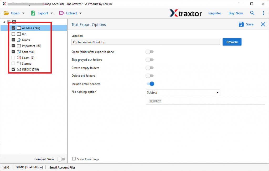Click the Spam folder icon
Image resolution: width=269 pixels, height=171 pixels.
[18, 57]
